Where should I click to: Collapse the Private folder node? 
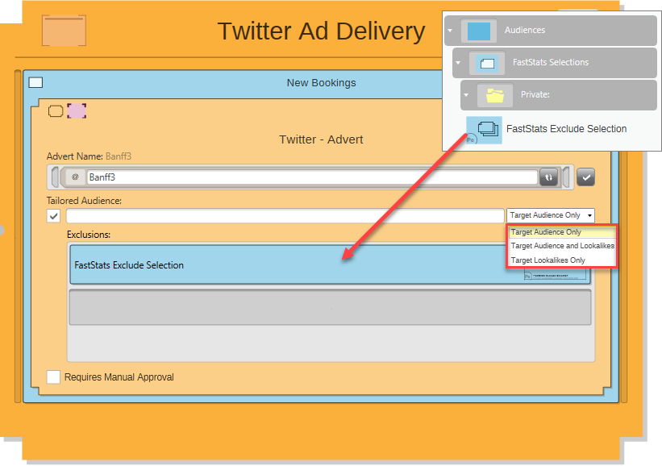(466, 95)
